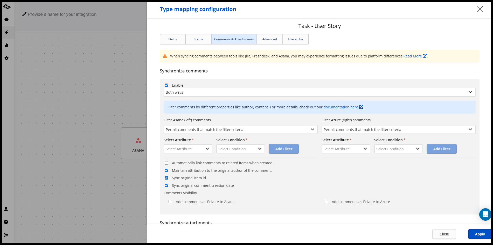
Task: Click the app logo at top-left
Action: click(7, 7)
